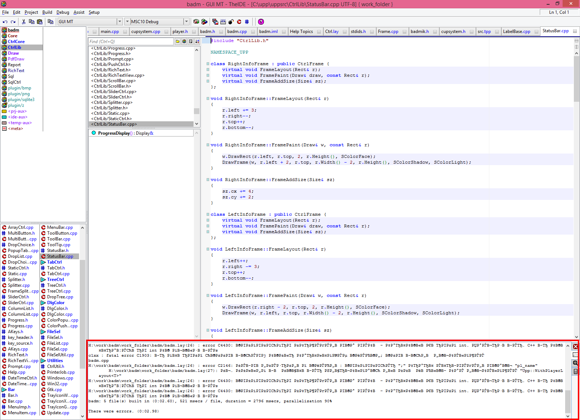Click the Cut scissors icon
580x420 pixels.
24,22
